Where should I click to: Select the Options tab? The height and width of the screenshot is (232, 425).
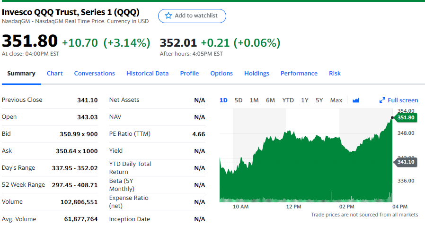221,73
